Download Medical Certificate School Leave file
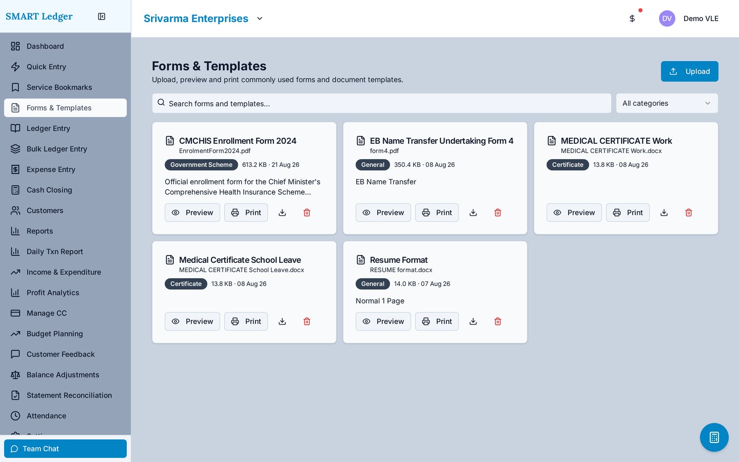 282,321
